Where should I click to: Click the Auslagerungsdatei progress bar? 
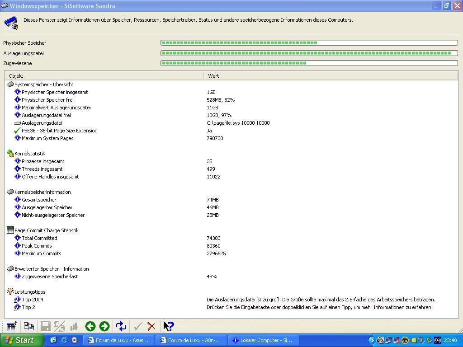point(309,53)
